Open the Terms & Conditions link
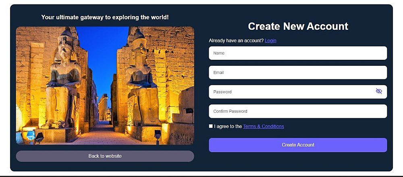The width and height of the screenshot is (403, 177). click(264, 126)
